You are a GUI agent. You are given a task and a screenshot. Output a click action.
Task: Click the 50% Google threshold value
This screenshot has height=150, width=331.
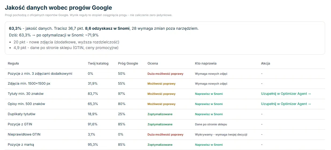pos(121,73)
